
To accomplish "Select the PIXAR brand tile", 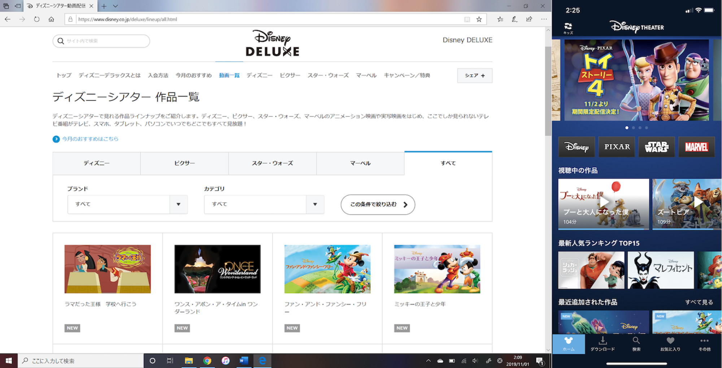I will pos(616,147).
